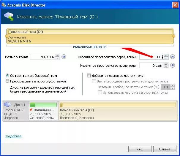Decrease space after volume with the down spinner

166,67
